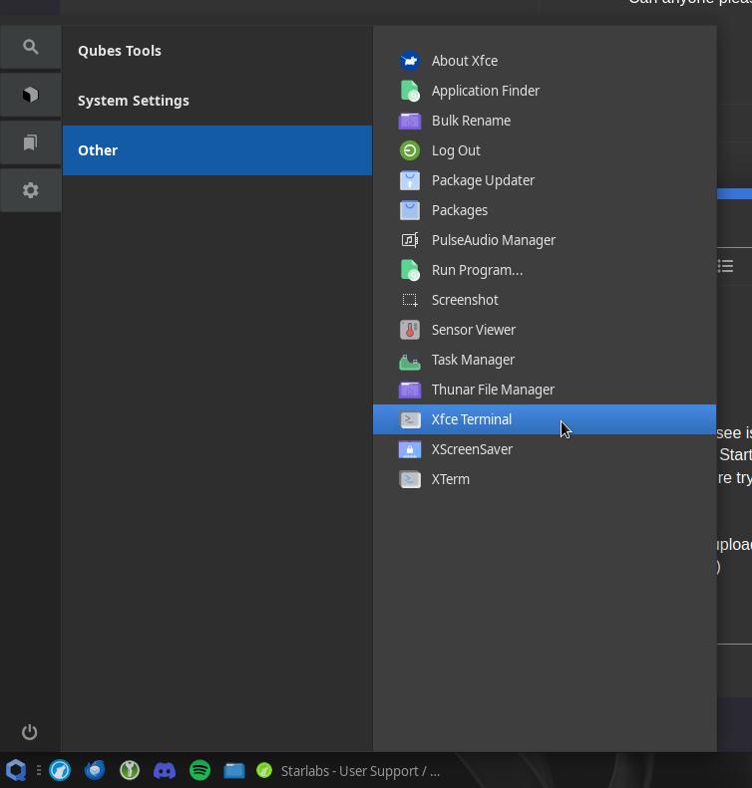Choose Log Out from the list
Image resolution: width=752 pixels, height=788 pixels.
456,150
